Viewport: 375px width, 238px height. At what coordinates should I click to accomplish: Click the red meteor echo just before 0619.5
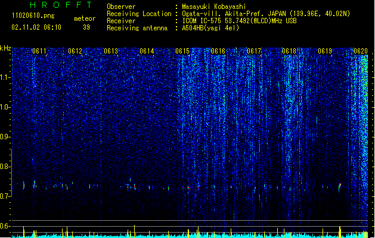340,187
